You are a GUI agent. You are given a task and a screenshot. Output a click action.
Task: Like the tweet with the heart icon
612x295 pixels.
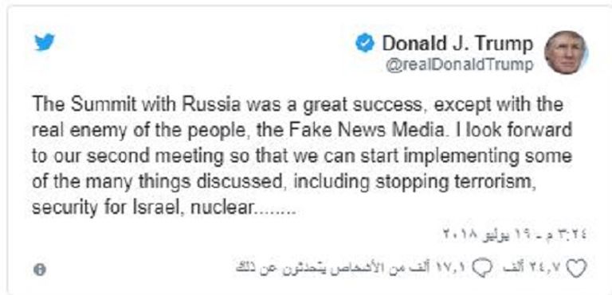576,269
